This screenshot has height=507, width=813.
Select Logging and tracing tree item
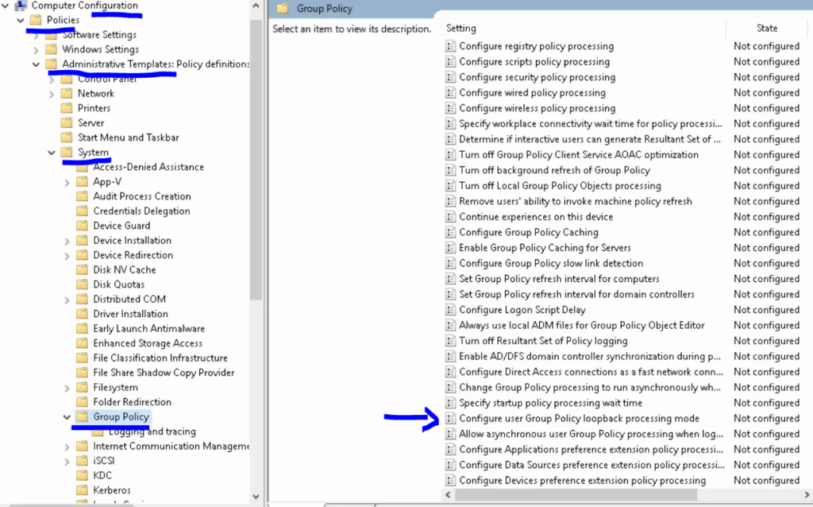[152, 432]
